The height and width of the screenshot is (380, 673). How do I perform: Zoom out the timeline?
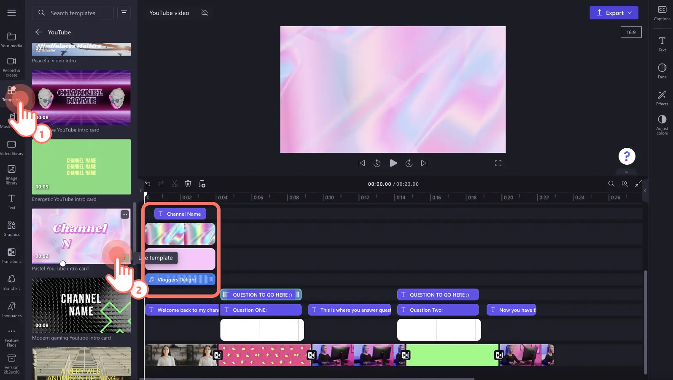611,184
